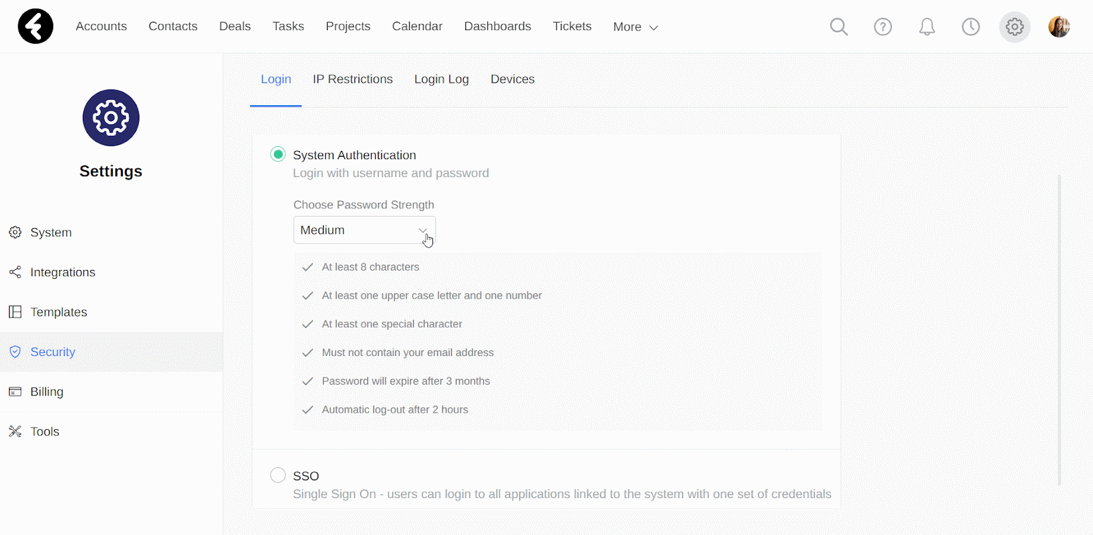The height and width of the screenshot is (535, 1093).
Task: Click the Security shield icon
Action: click(x=15, y=352)
